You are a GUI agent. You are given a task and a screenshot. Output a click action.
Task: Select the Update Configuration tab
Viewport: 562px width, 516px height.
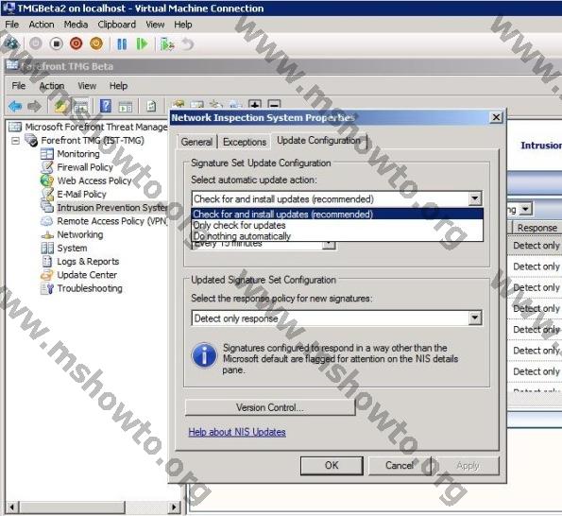tap(318, 141)
